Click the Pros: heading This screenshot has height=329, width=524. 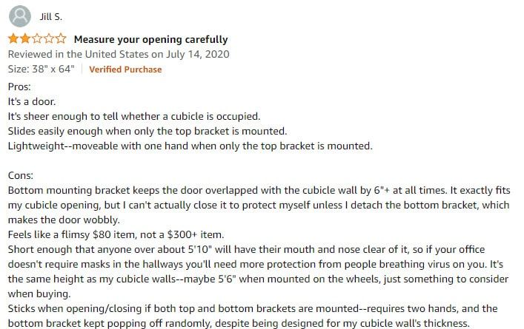click(19, 87)
